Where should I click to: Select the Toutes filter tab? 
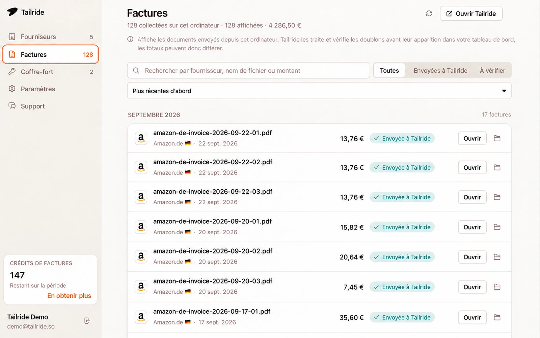point(389,70)
